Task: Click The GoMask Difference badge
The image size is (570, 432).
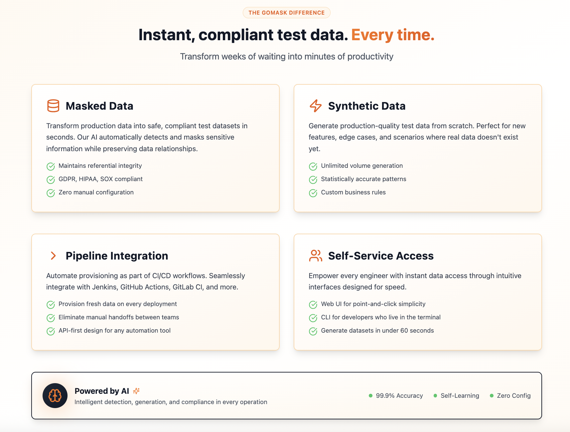Action: point(286,13)
